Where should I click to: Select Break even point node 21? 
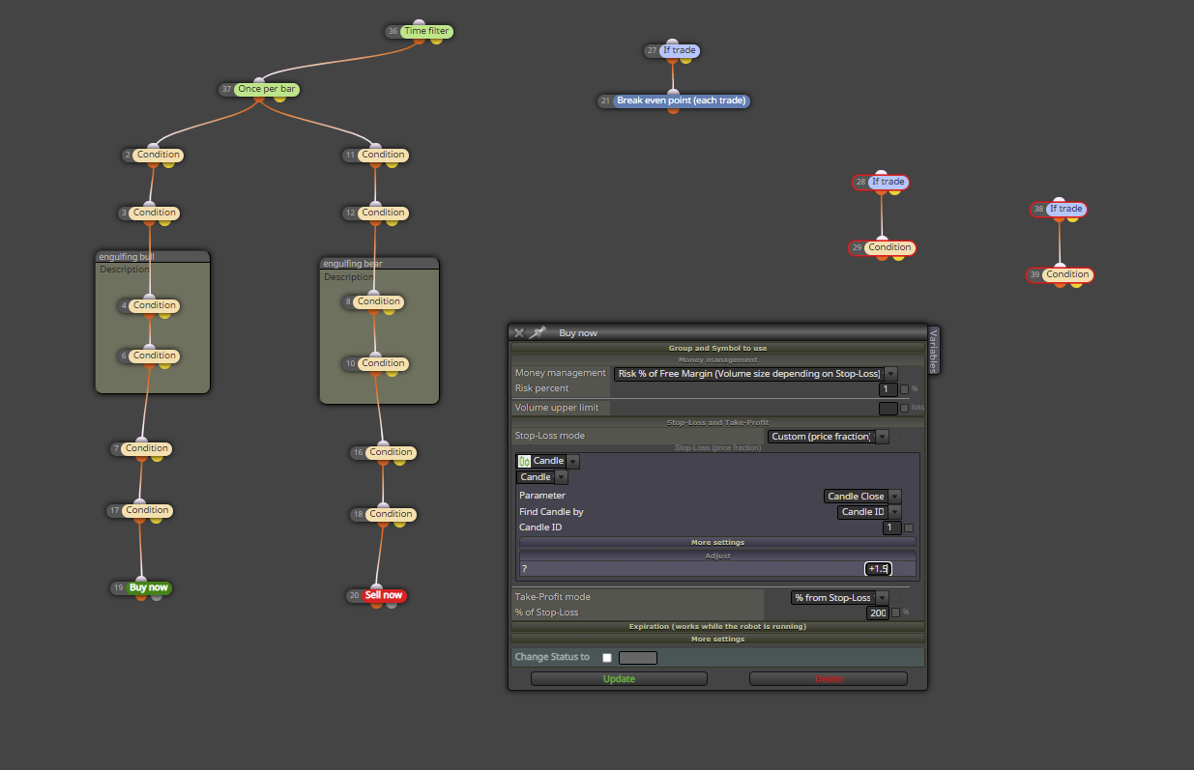[x=682, y=100]
